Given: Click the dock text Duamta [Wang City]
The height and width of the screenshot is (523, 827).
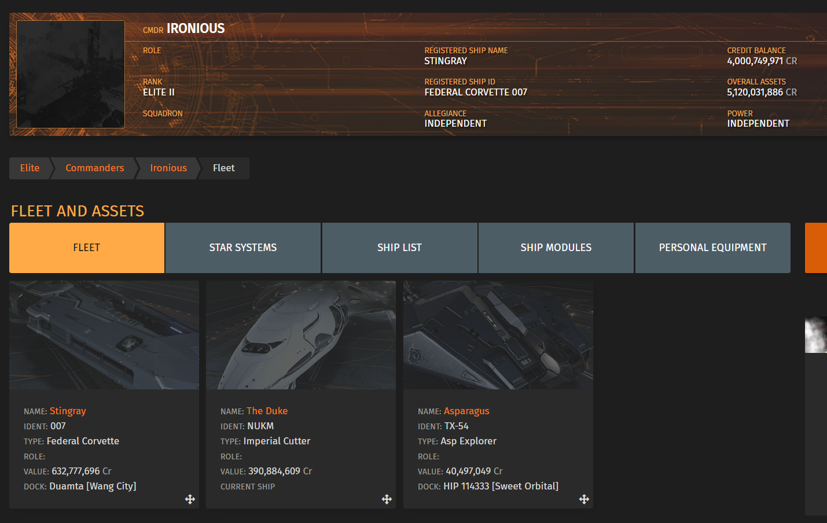Looking at the screenshot, I should tap(93, 486).
